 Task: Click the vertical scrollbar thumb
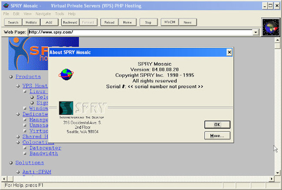(278, 46)
